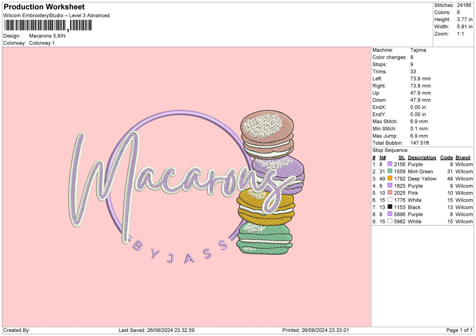Click the 'Design:' label
Screen dimensions: 476x336
click(x=12, y=36)
